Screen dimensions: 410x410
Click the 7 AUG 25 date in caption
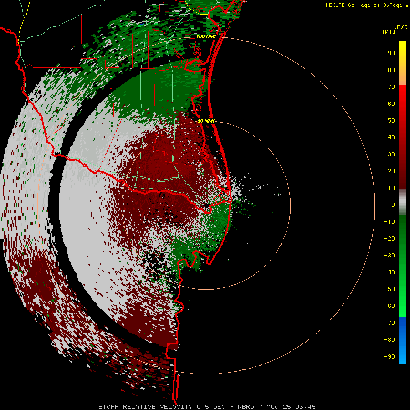[275, 407]
